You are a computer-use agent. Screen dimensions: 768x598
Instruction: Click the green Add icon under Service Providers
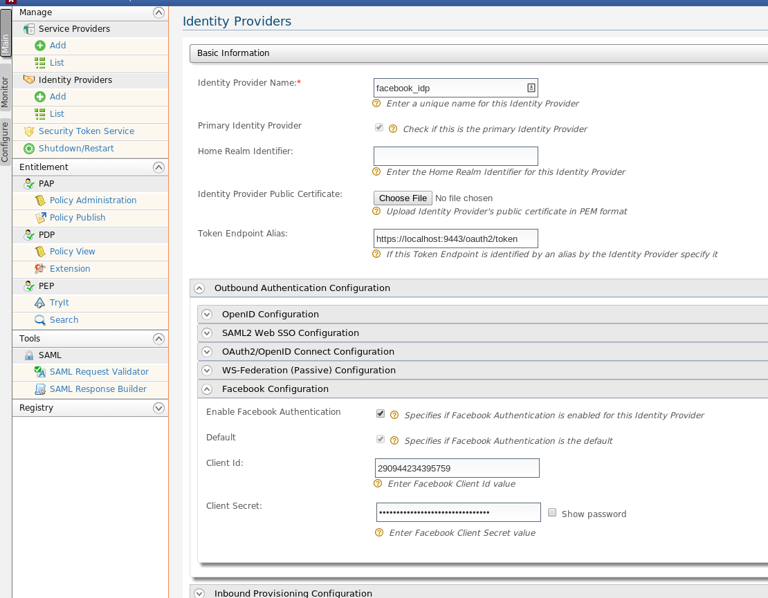(x=40, y=46)
